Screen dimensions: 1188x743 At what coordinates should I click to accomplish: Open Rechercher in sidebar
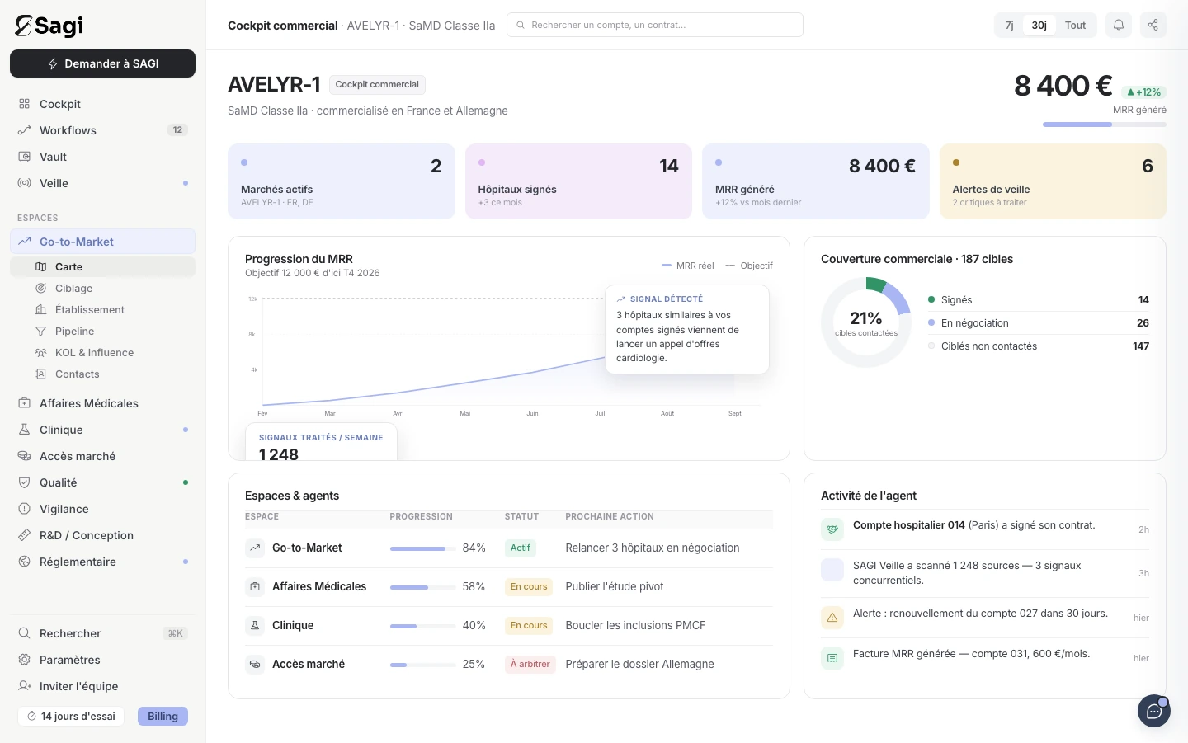[x=103, y=633]
